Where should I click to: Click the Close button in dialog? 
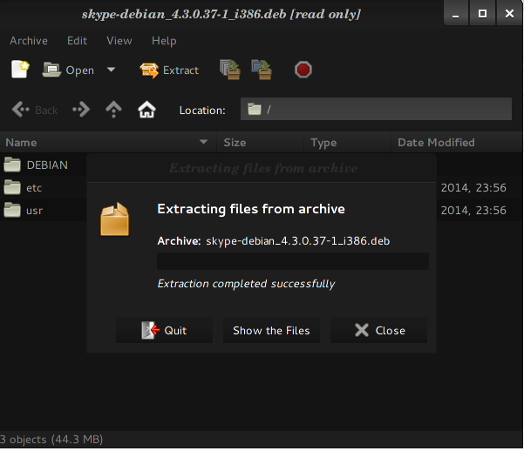point(378,330)
